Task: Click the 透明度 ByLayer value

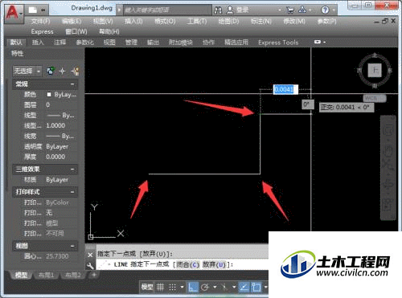Action: (x=57, y=146)
